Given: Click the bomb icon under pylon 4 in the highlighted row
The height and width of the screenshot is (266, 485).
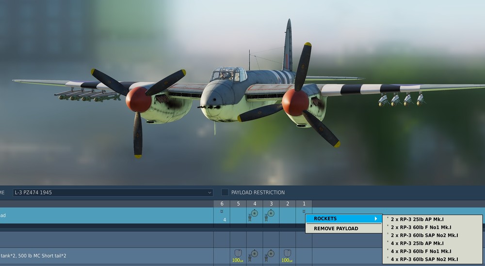Looking at the screenshot, I should click(253, 215).
